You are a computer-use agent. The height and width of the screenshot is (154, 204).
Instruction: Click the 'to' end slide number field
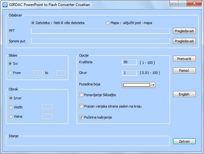coord(61,73)
